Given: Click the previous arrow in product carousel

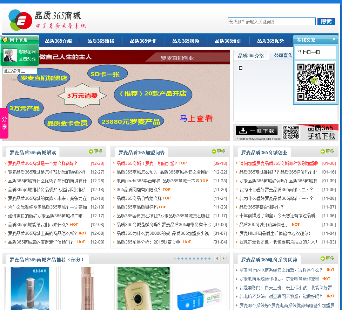Looking at the screenshot, I should 217,258.
